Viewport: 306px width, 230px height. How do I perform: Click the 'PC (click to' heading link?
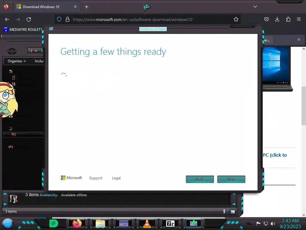[x=275, y=155]
